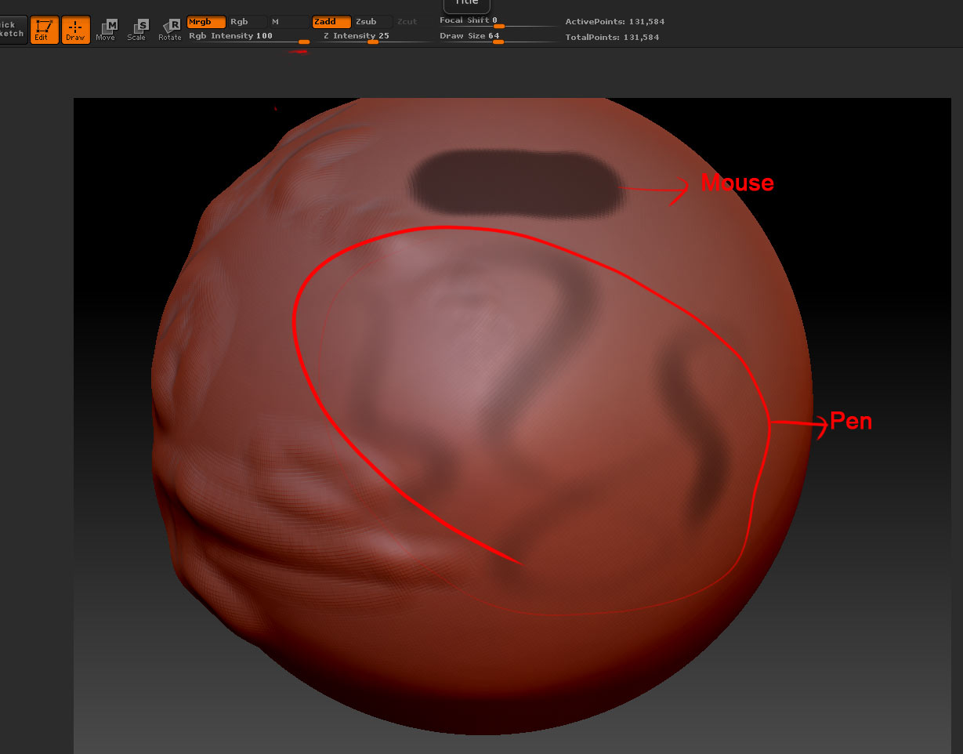963x754 pixels.
Task: Click the TotalPoints: 131,584 readout
Action: point(612,37)
